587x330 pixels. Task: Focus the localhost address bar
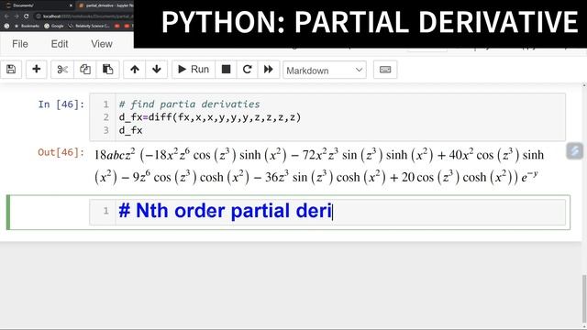(x=84, y=16)
